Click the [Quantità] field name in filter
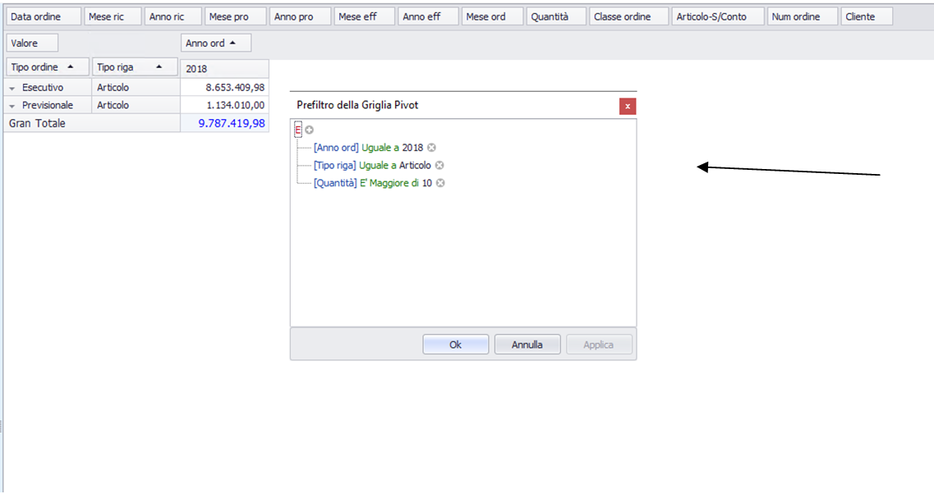The image size is (934, 494). 335,184
